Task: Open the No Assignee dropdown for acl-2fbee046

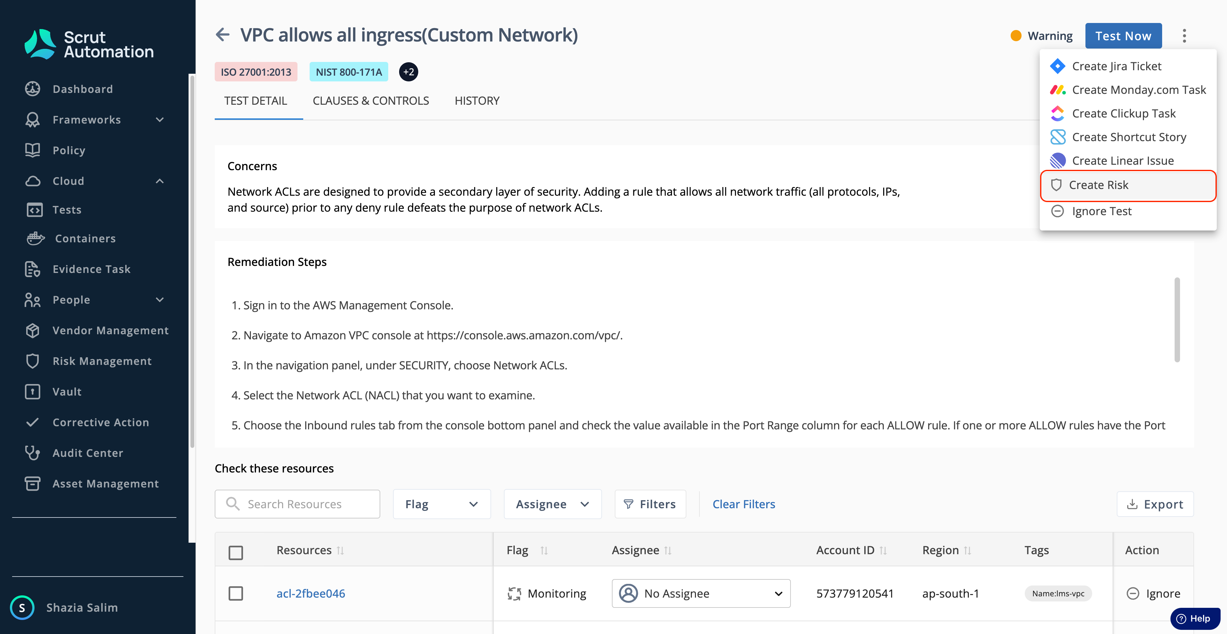Action: [701, 593]
